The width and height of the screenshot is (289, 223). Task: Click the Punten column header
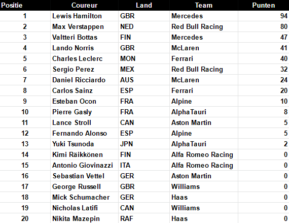click(x=264, y=5)
